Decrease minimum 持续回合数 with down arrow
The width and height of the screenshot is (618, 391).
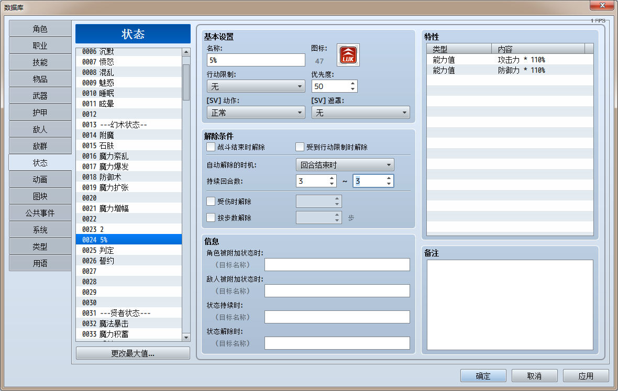pyautogui.click(x=332, y=184)
